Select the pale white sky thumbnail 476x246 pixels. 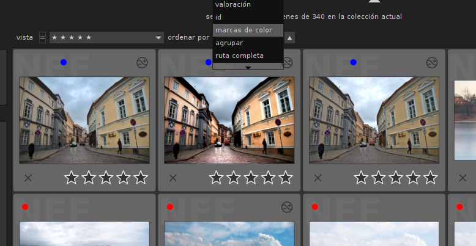click(x=374, y=234)
